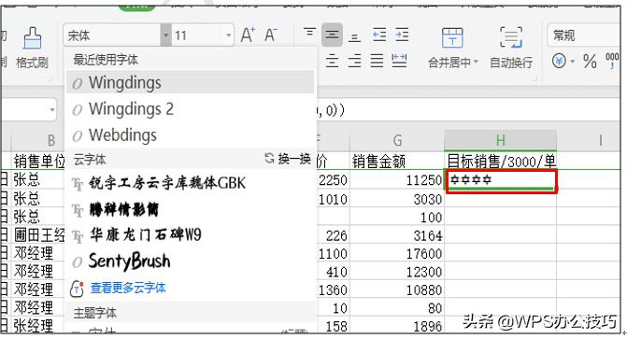Click the currency format icon

pyautogui.click(x=559, y=61)
